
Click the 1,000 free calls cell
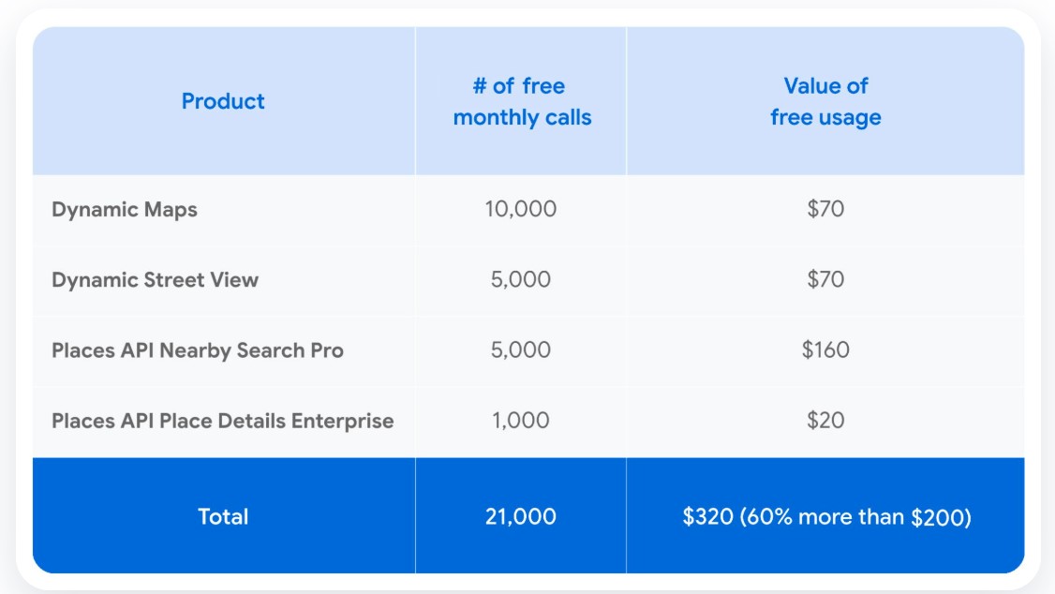[x=521, y=421]
